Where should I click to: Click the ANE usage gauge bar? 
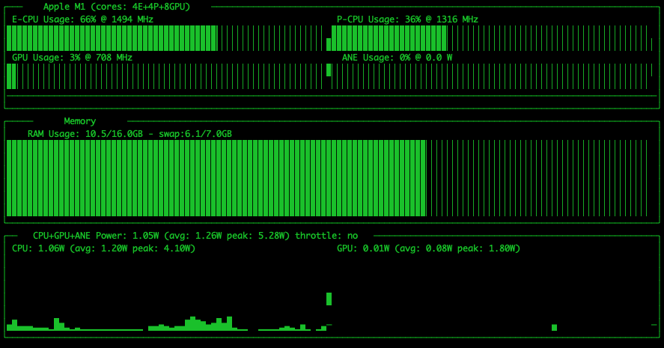click(490, 76)
